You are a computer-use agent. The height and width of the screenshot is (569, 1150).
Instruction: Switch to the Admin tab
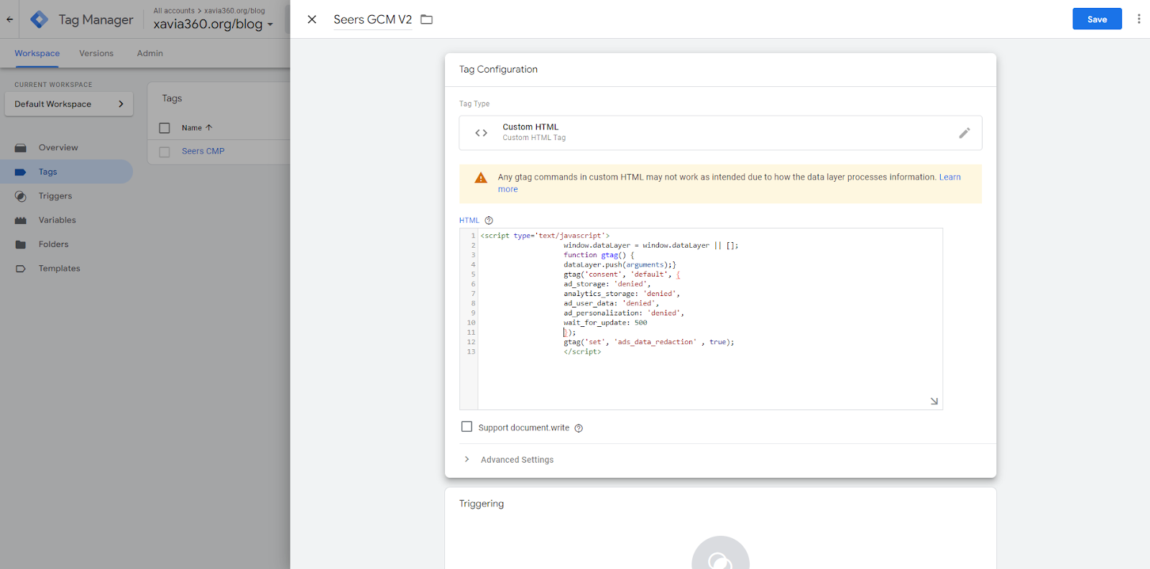[x=149, y=53]
